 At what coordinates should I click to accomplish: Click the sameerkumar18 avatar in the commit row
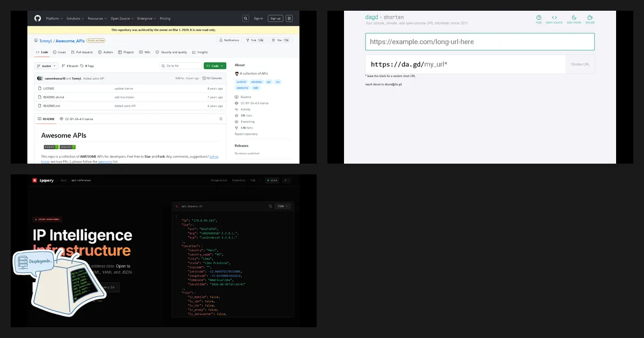(40, 78)
